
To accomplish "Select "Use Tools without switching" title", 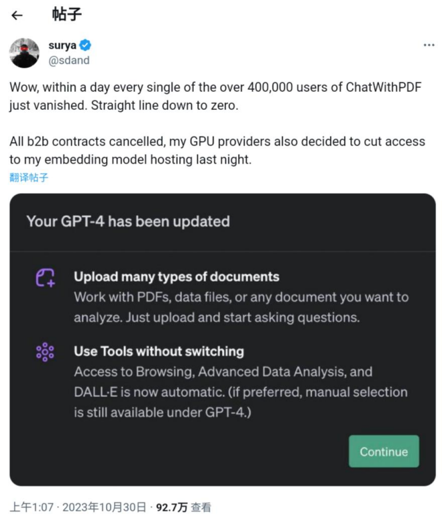I will click(x=159, y=350).
